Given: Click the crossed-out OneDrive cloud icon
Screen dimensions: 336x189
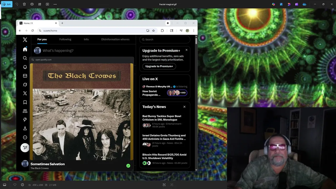Looking at the screenshot, I should (304, 4).
